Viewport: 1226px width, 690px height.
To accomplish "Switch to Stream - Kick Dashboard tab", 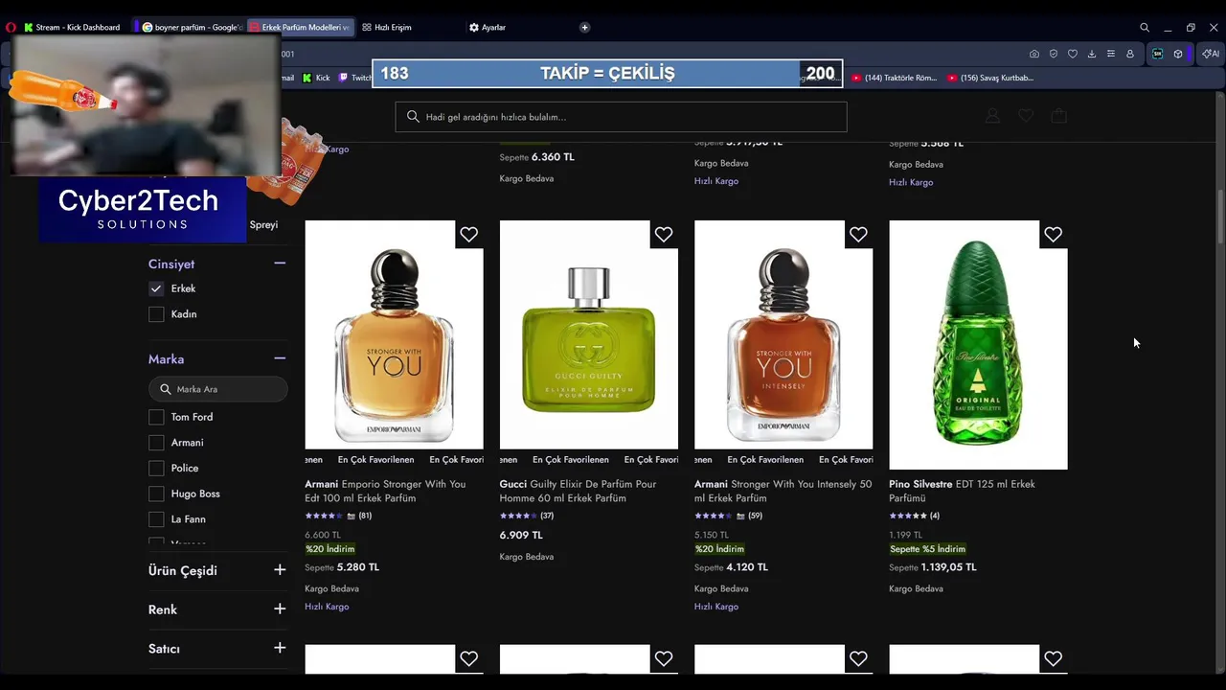I will [73, 27].
